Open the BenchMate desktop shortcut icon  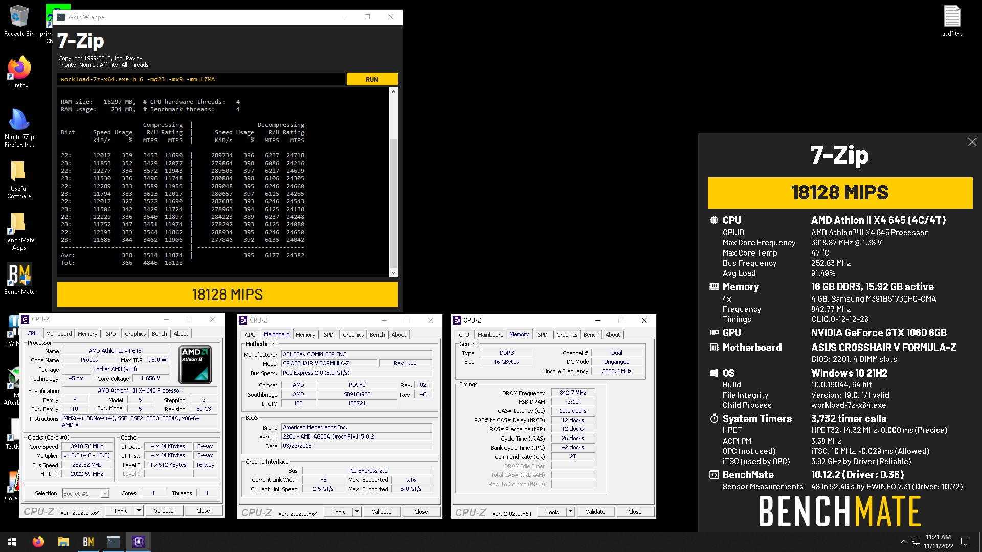click(19, 279)
